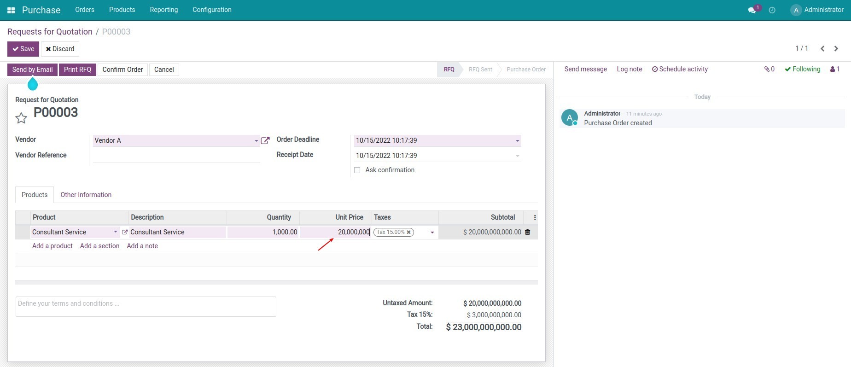Click Add a note link

point(142,246)
